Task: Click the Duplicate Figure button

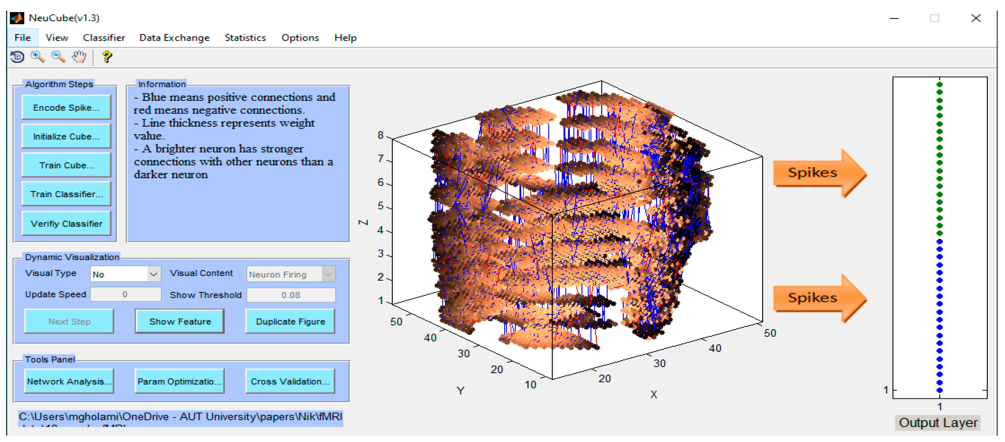Action: click(290, 321)
